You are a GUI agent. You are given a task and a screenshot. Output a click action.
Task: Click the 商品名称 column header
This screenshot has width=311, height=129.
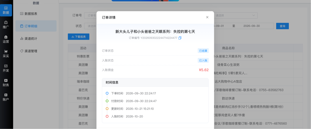228,48
